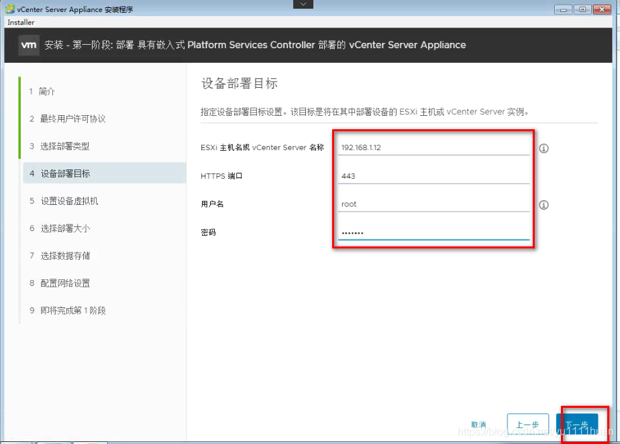
Task: Click the username field containing root
Action: 433,204
